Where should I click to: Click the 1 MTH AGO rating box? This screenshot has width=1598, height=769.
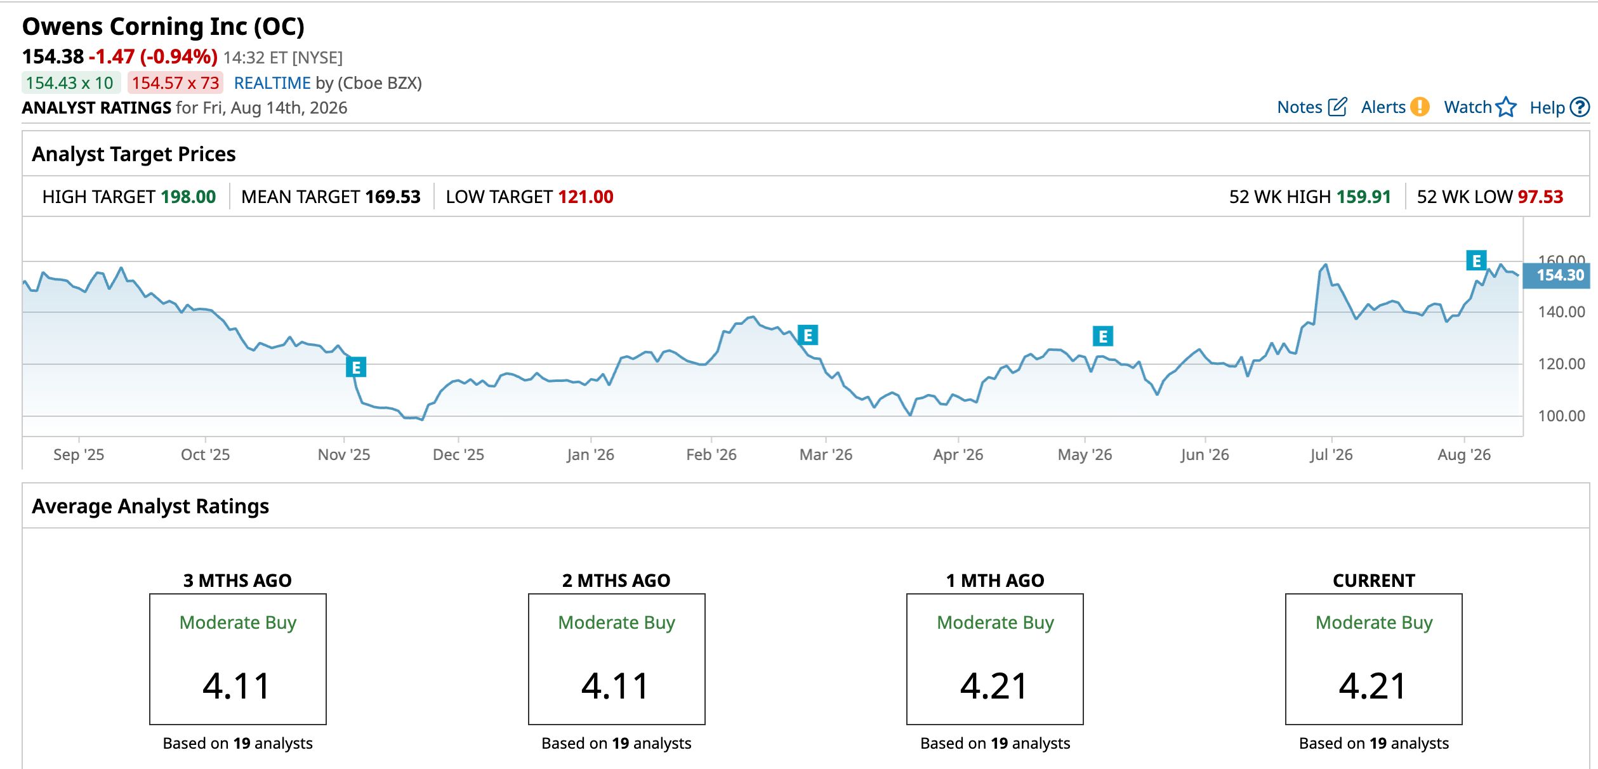[995, 659]
